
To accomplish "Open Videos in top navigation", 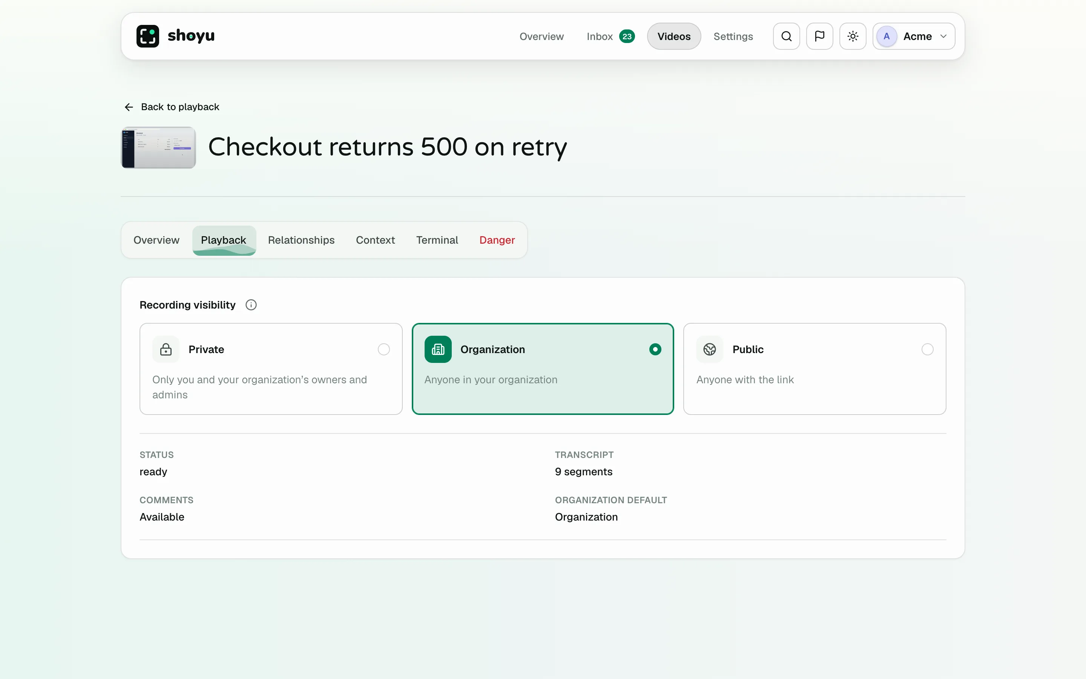I will [x=673, y=36].
